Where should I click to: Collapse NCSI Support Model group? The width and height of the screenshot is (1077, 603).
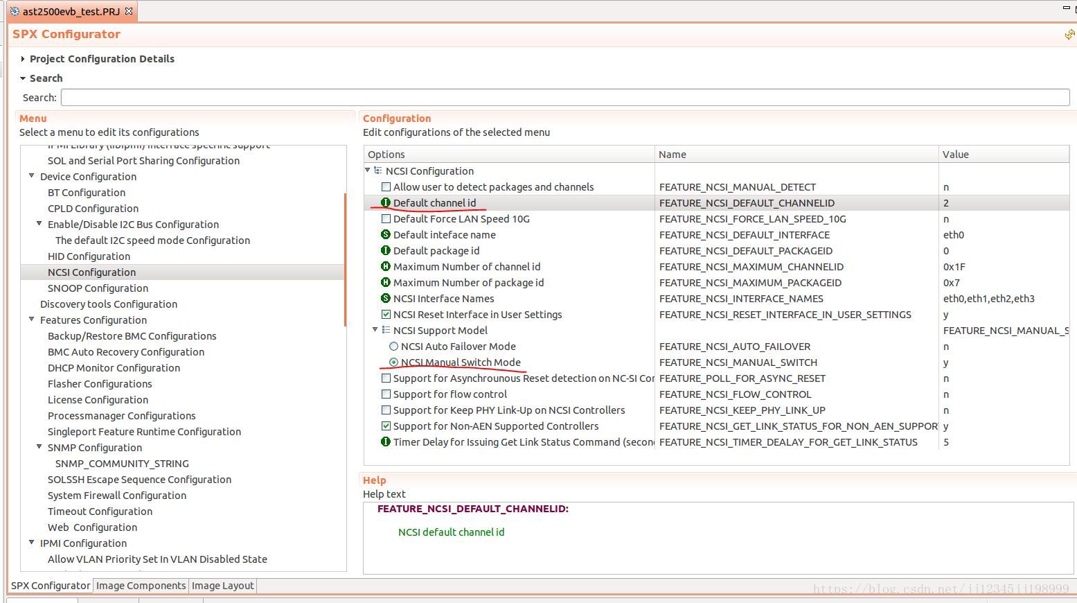pyautogui.click(x=375, y=330)
